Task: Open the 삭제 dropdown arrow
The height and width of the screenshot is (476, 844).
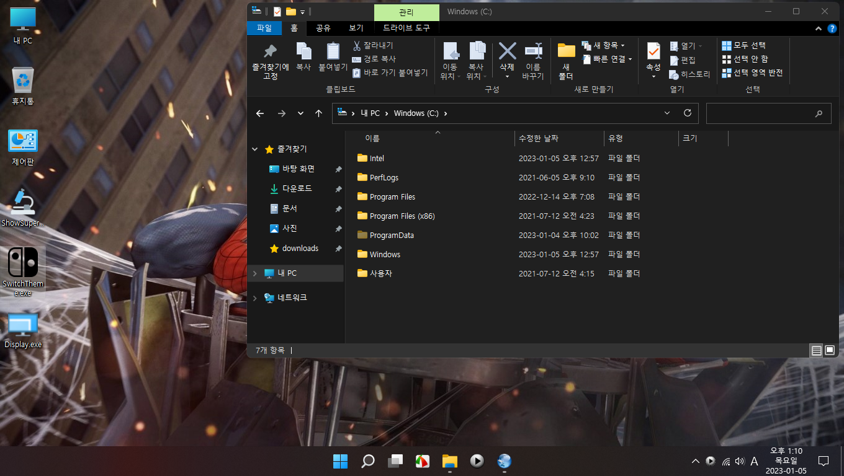Action: point(507,76)
